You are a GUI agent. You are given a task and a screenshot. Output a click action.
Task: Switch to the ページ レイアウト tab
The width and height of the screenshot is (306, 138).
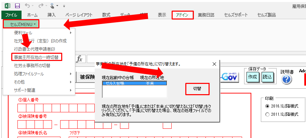click(x=79, y=15)
